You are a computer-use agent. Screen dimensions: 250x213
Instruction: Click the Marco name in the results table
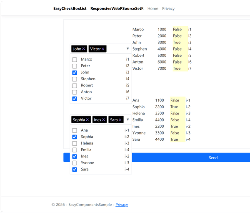coord(138,29)
